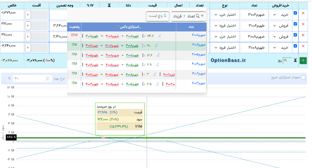Open filter icon in contract search box
Viewport: 312px width, 168px height.
[202, 16]
